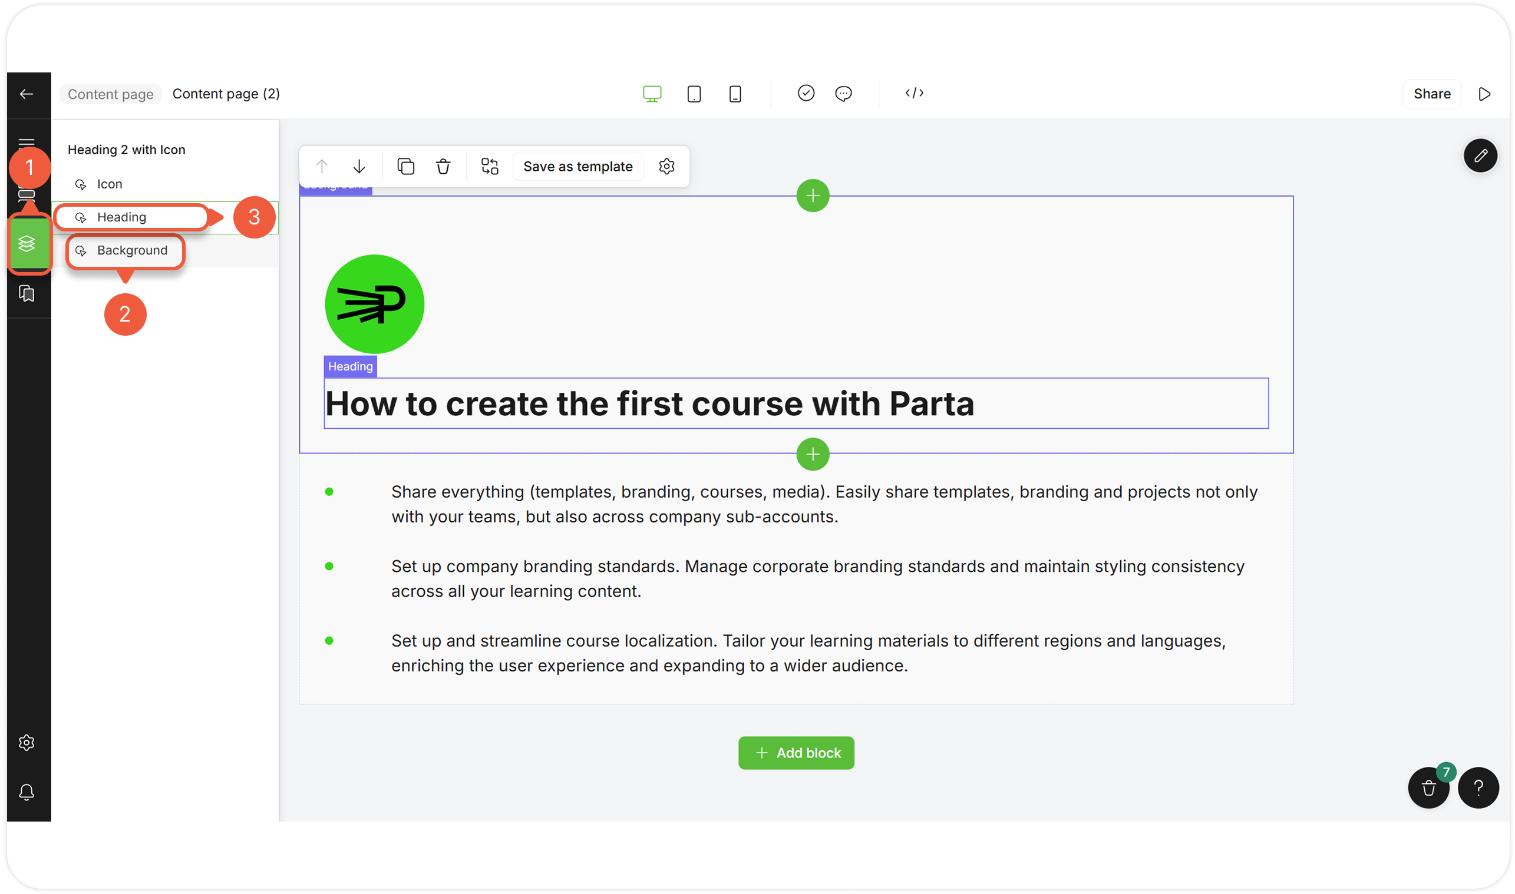Click the checkmark review icon
1515x894 pixels.
(x=806, y=94)
